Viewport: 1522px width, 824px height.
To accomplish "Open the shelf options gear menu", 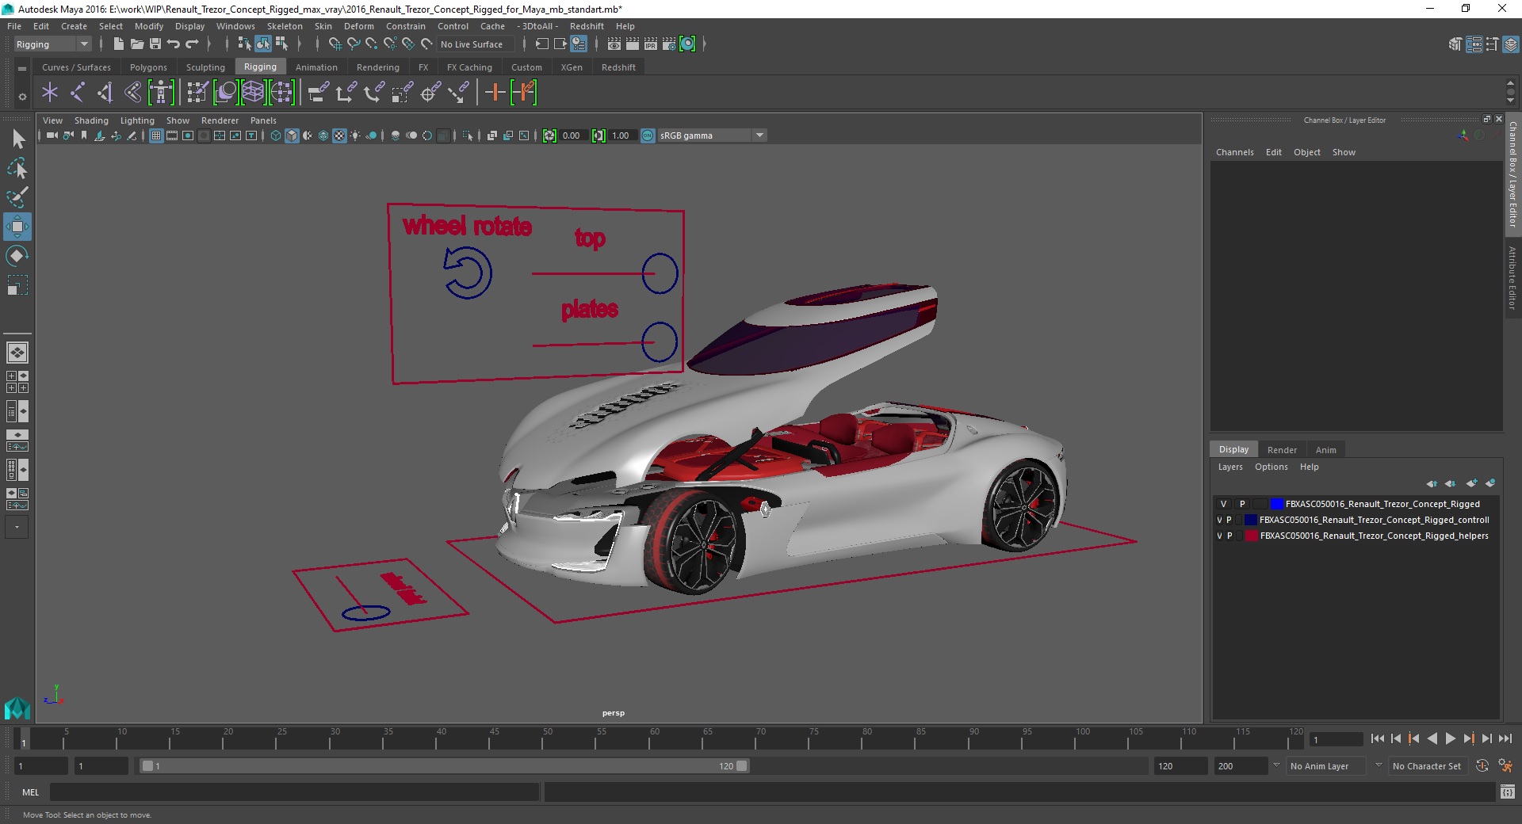I will click(22, 97).
